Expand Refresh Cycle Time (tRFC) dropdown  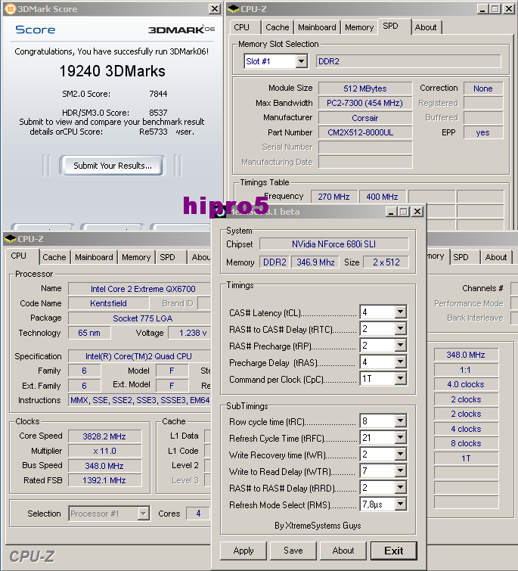click(401, 438)
